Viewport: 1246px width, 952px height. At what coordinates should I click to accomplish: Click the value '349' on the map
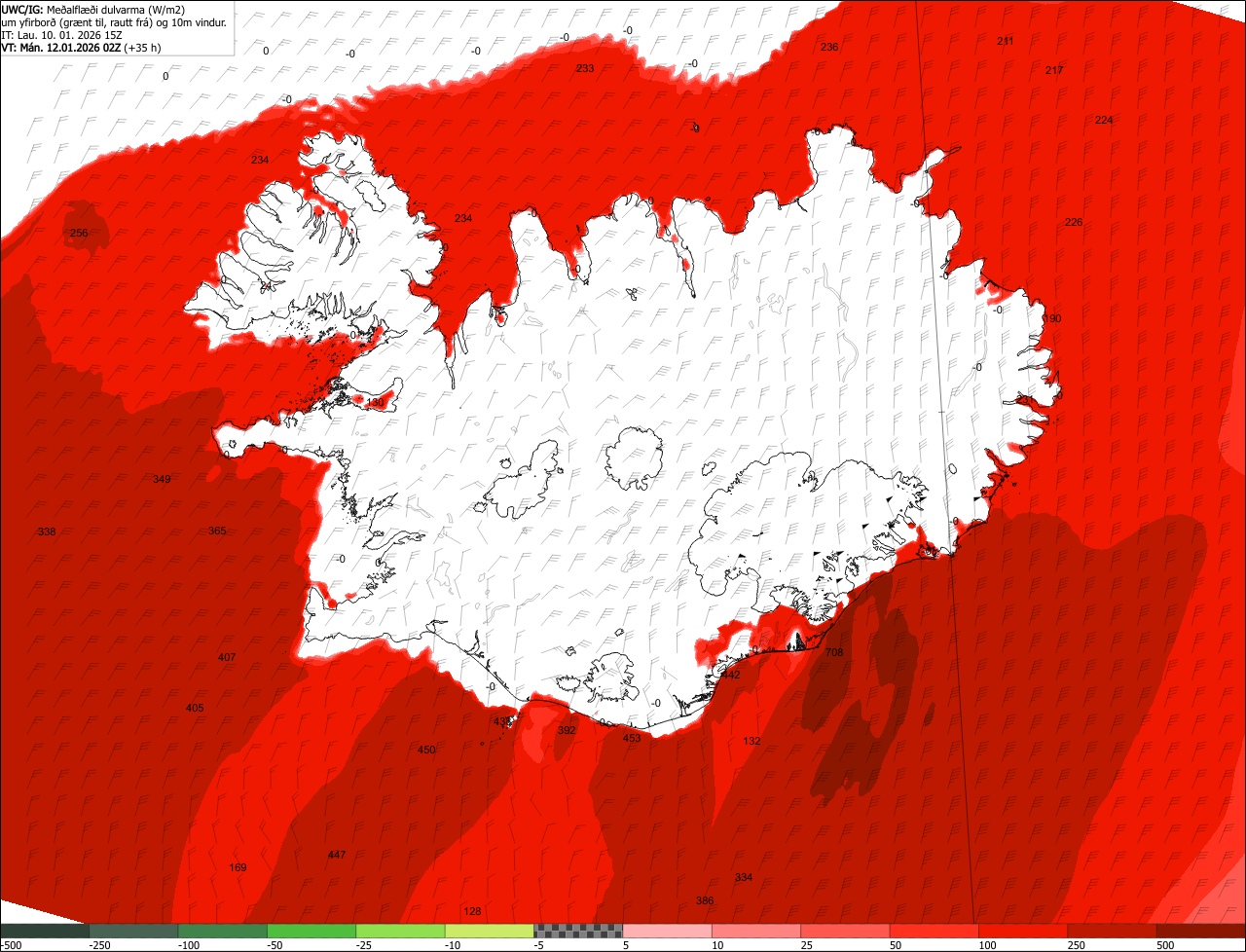coord(162,479)
